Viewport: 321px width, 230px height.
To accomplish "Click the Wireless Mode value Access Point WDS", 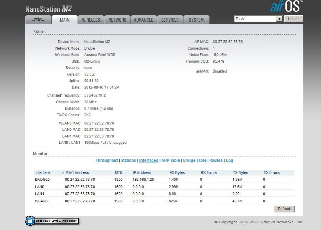I will click(x=100, y=55).
